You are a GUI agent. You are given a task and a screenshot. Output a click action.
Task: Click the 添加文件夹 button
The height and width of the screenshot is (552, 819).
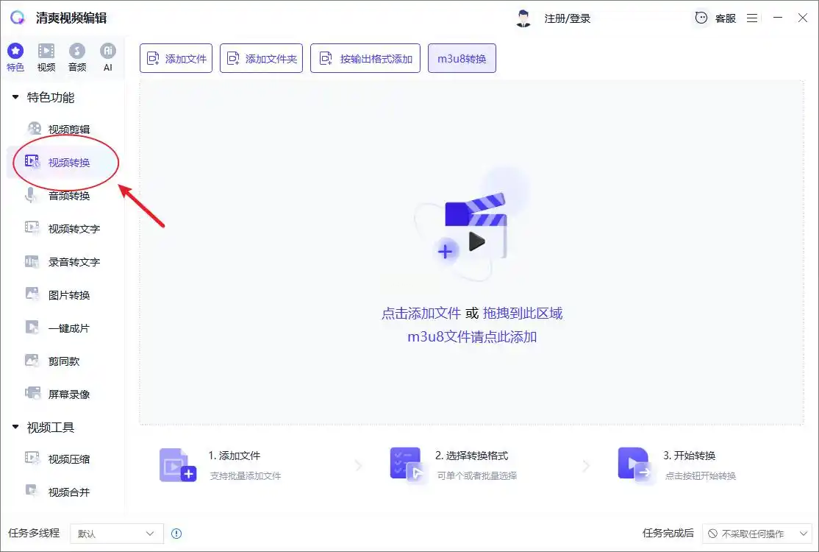point(261,58)
